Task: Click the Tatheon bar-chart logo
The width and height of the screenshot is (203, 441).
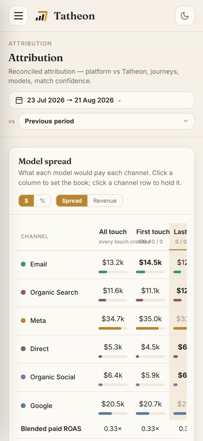Action: pos(41,16)
